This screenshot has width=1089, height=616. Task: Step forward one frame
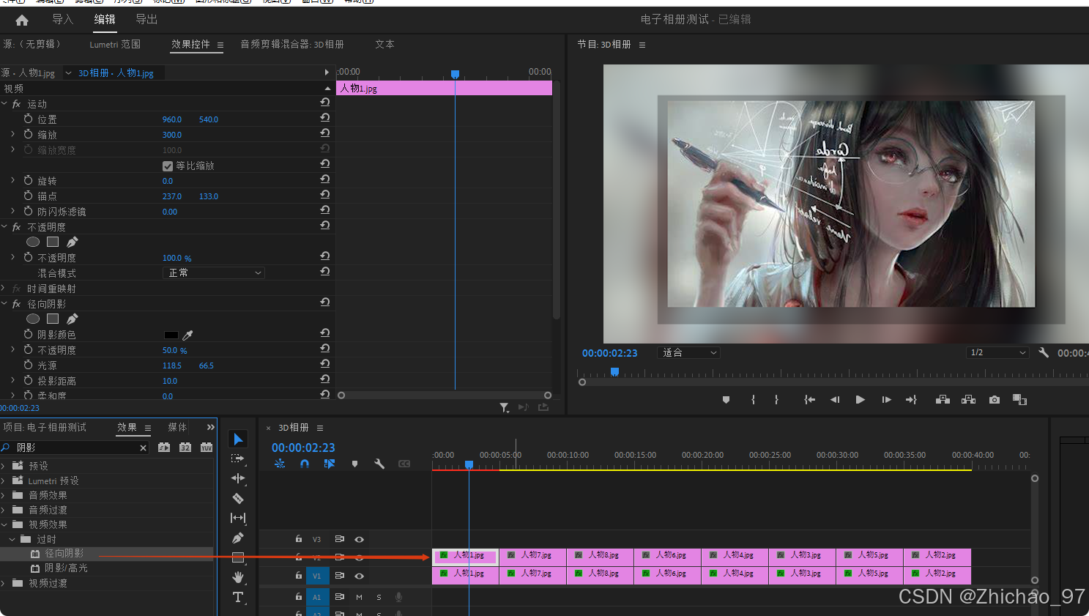click(x=886, y=400)
